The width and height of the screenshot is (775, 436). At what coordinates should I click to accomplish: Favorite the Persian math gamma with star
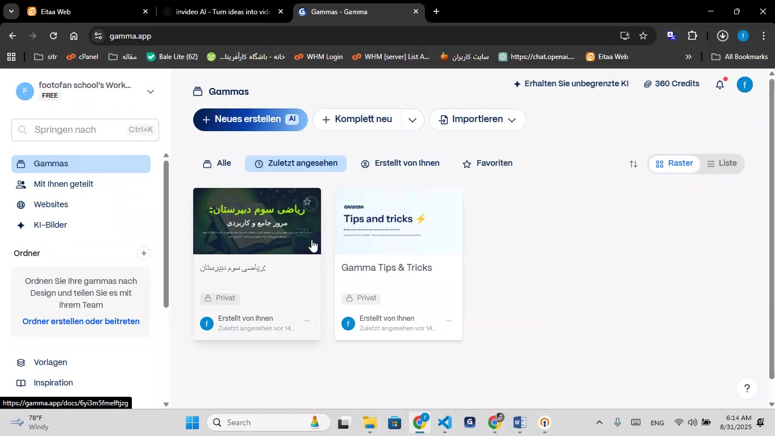point(307,202)
